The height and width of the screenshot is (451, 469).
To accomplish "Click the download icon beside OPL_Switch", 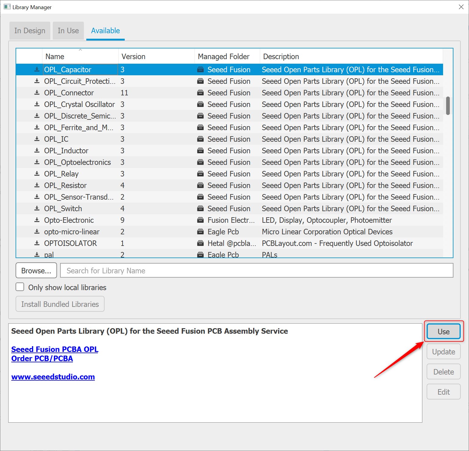I will [37, 208].
